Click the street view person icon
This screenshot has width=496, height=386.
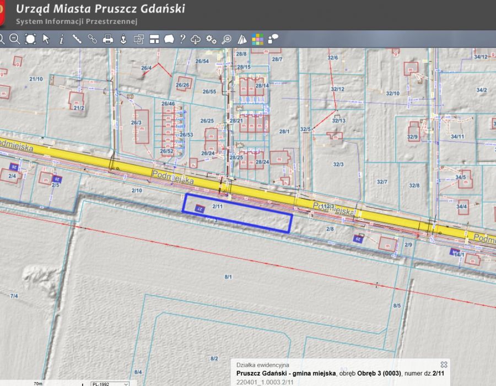123,39
